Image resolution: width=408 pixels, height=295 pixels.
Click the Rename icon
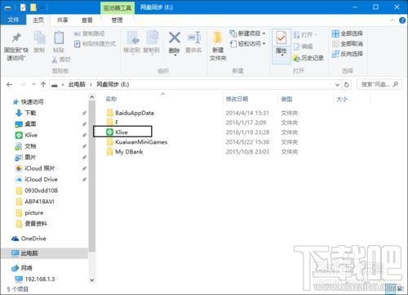click(194, 38)
